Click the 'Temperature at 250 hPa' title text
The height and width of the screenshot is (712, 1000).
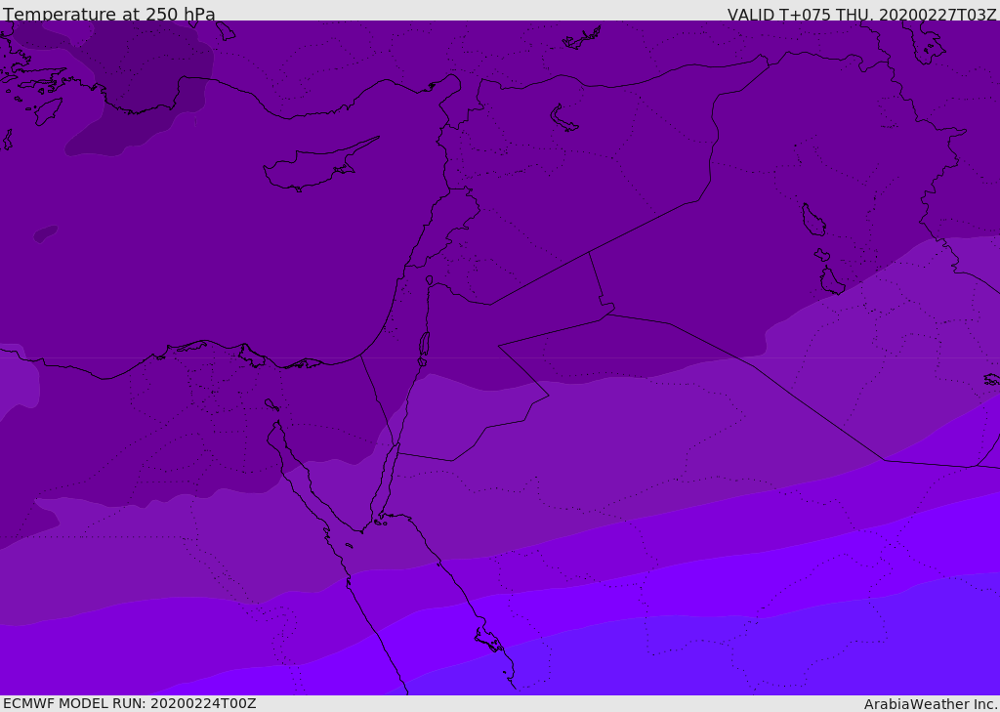point(109,14)
